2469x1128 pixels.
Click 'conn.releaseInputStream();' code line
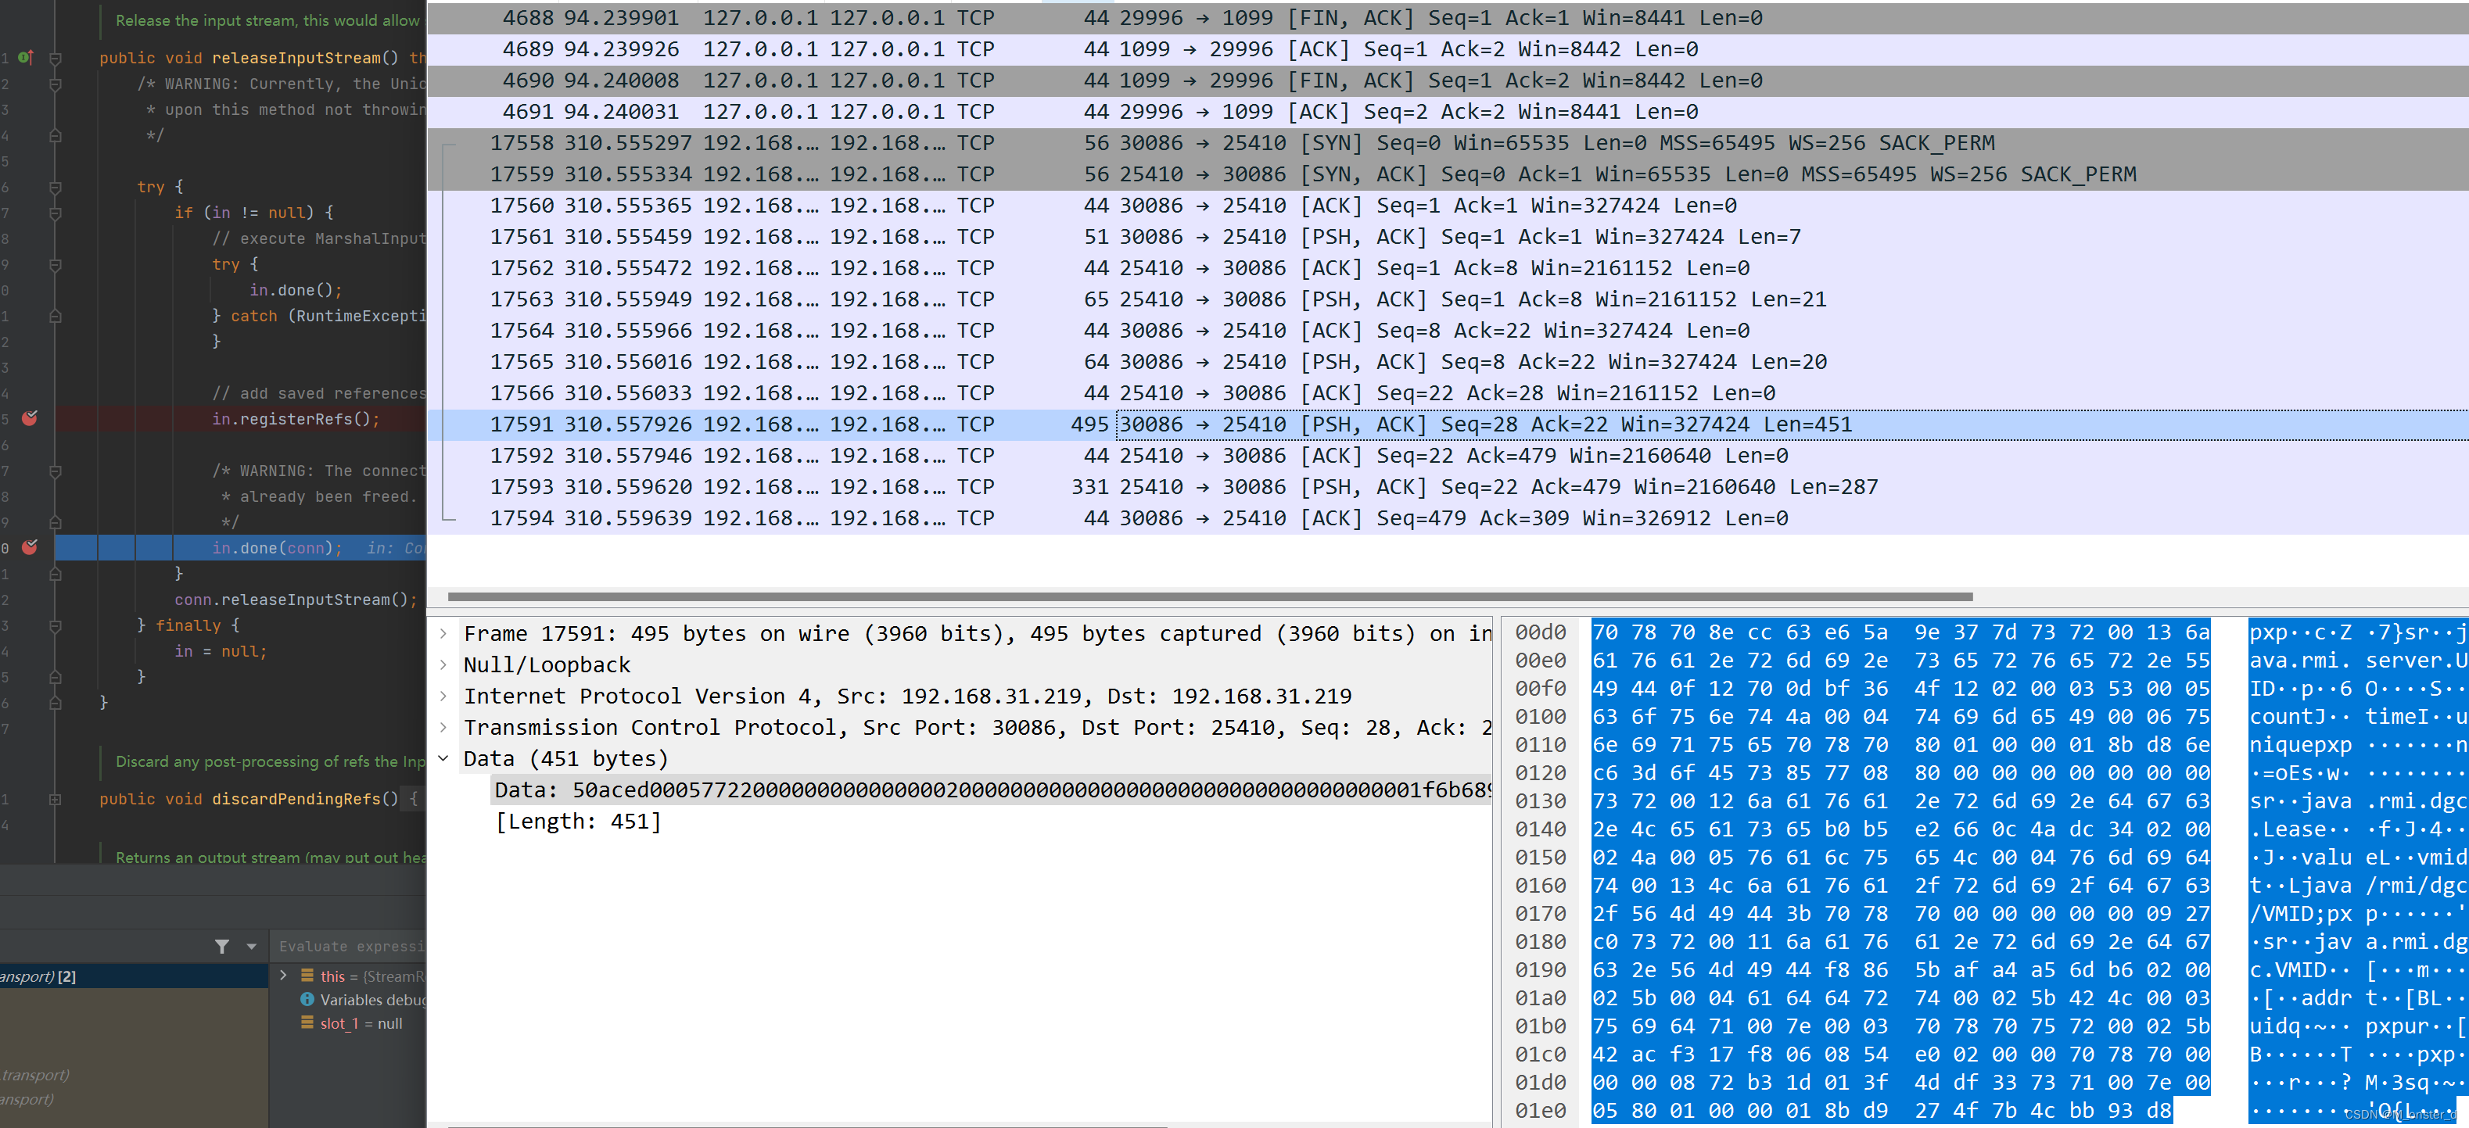pos(296,600)
